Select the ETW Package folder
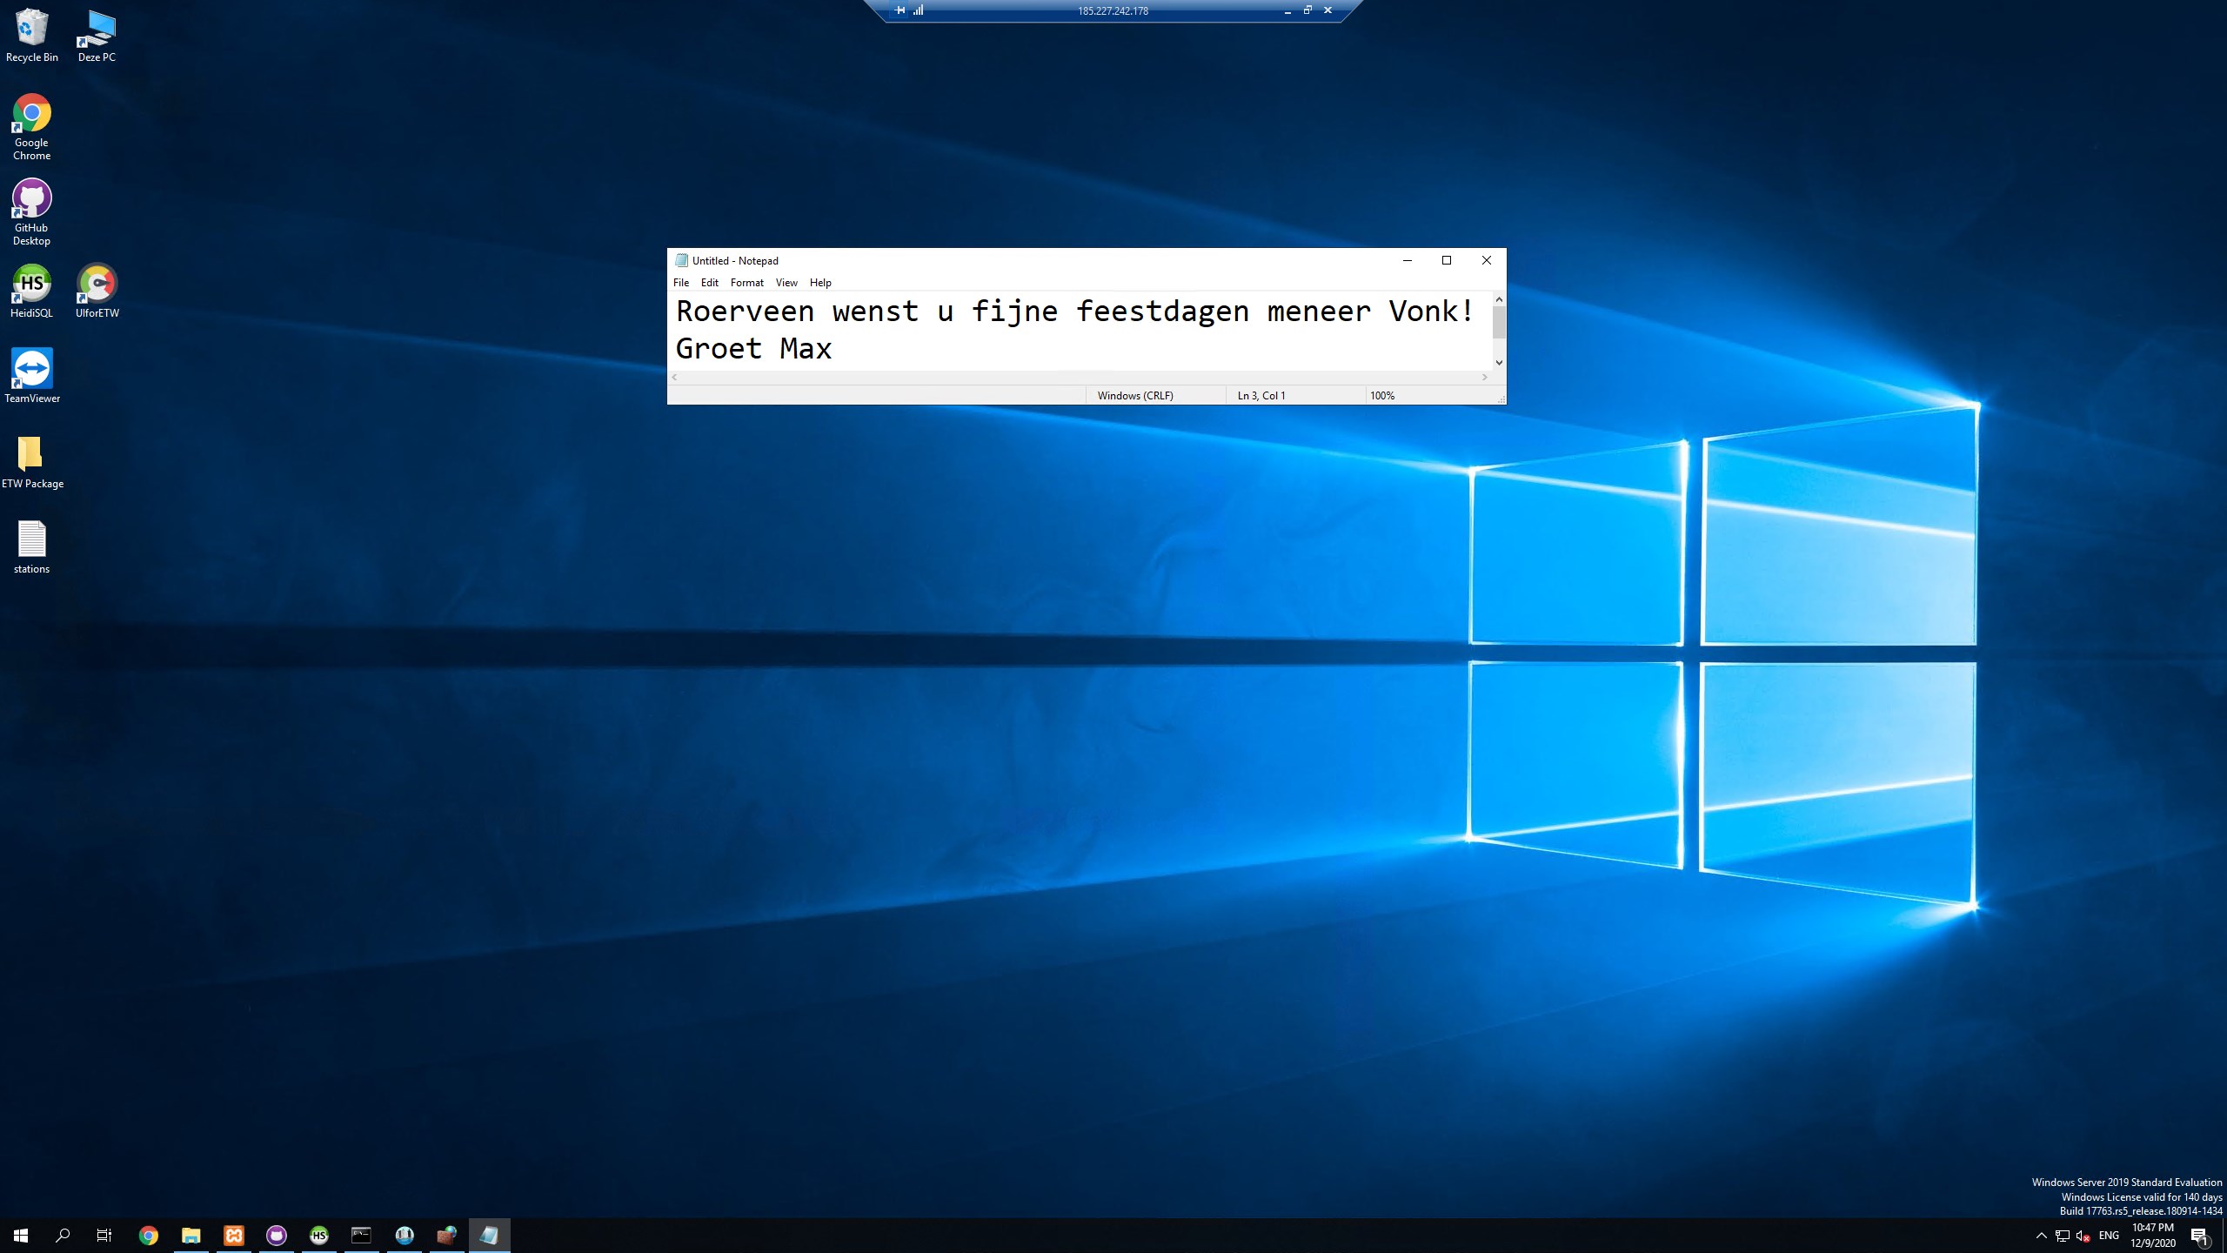Image resolution: width=2227 pixels, height=1253 pixels. click(x=32, y=461)
